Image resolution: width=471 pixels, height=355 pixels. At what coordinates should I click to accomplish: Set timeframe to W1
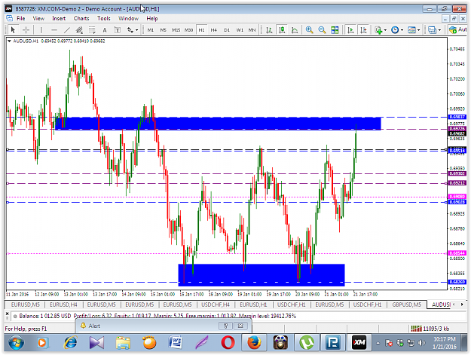point(240,30)
